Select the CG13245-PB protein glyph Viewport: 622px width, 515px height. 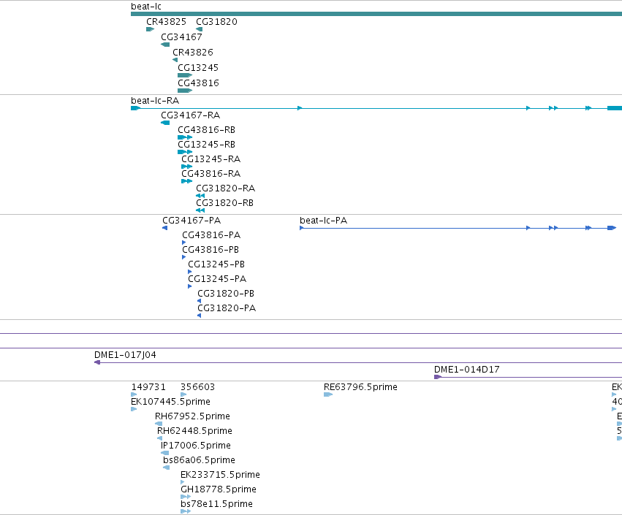(x=189, y=272)
